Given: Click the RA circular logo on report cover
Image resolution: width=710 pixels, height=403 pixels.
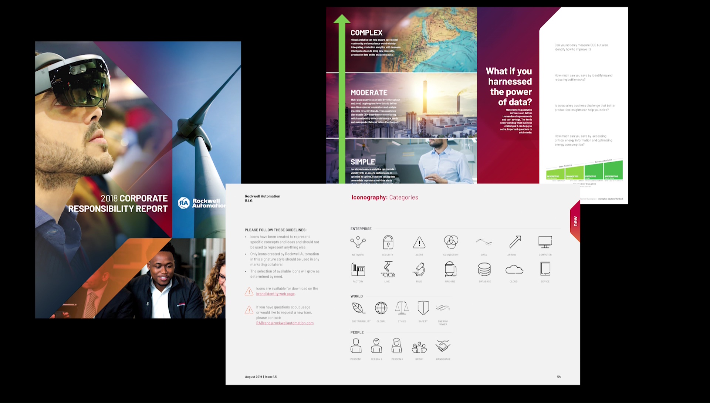Looking at the screenshot, I should [184, 203].
